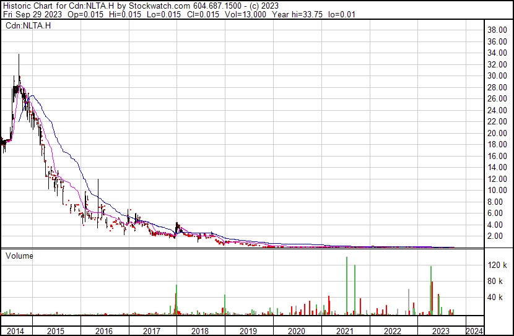Viewport: 514px width, 336px height.
Task: Click the 'Volume' panel label
Action: (19, 256)
